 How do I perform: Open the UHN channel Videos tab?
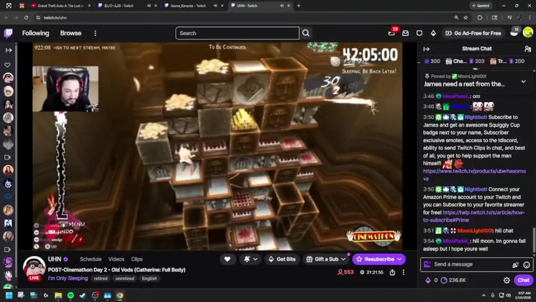[116, 259]
